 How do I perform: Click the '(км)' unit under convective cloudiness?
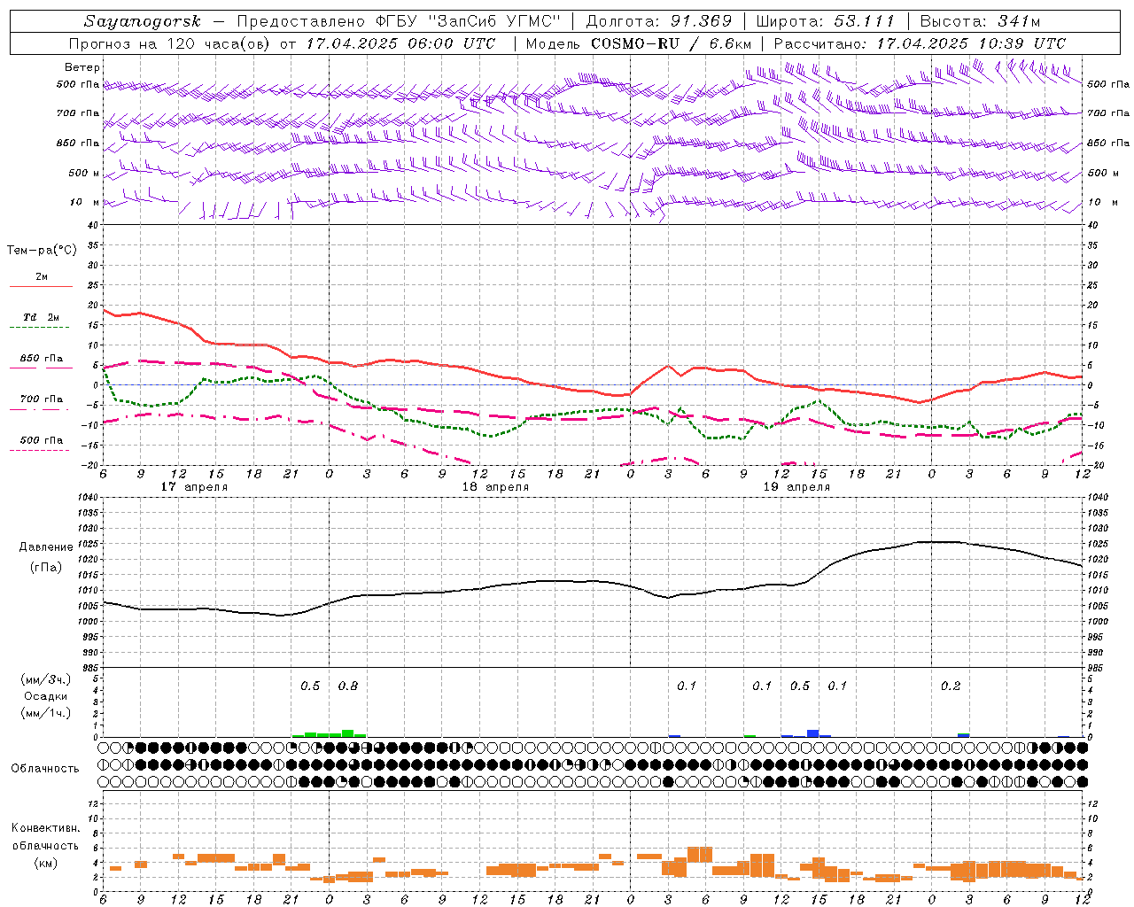(x=46, y=863)
